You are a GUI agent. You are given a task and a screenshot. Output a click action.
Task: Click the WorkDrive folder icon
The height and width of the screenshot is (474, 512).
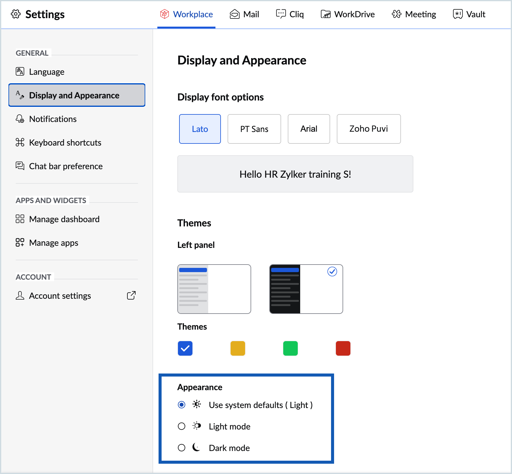[326, 14]
